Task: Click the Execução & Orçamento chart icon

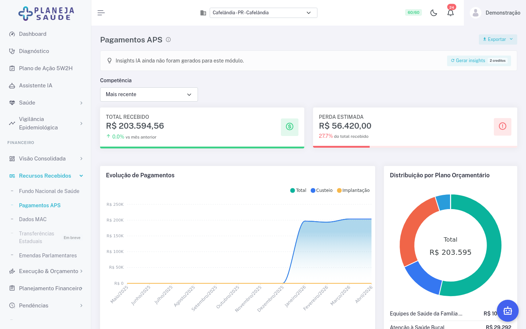Action: tap(12, 271)
